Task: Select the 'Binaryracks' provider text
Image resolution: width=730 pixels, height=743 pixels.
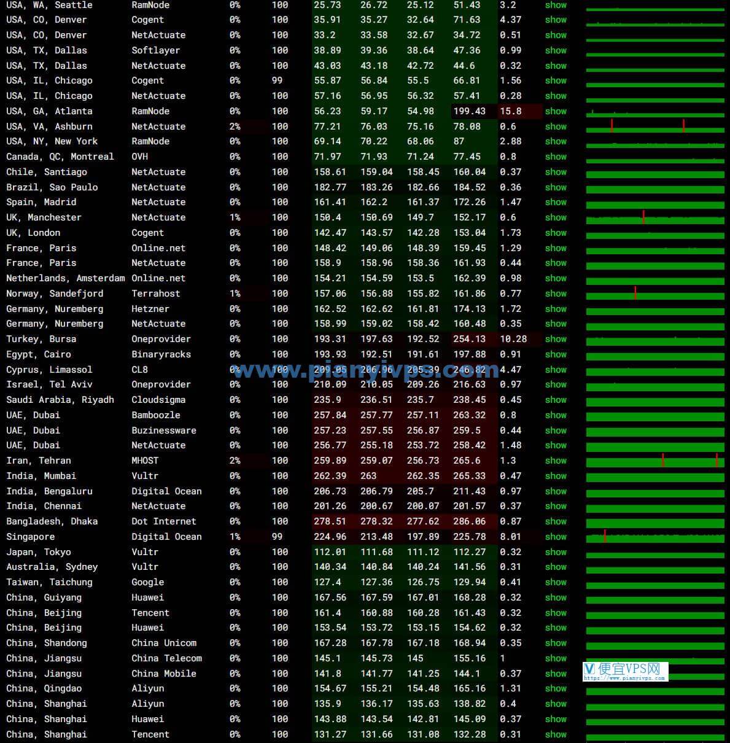Action: coord(161,354)
